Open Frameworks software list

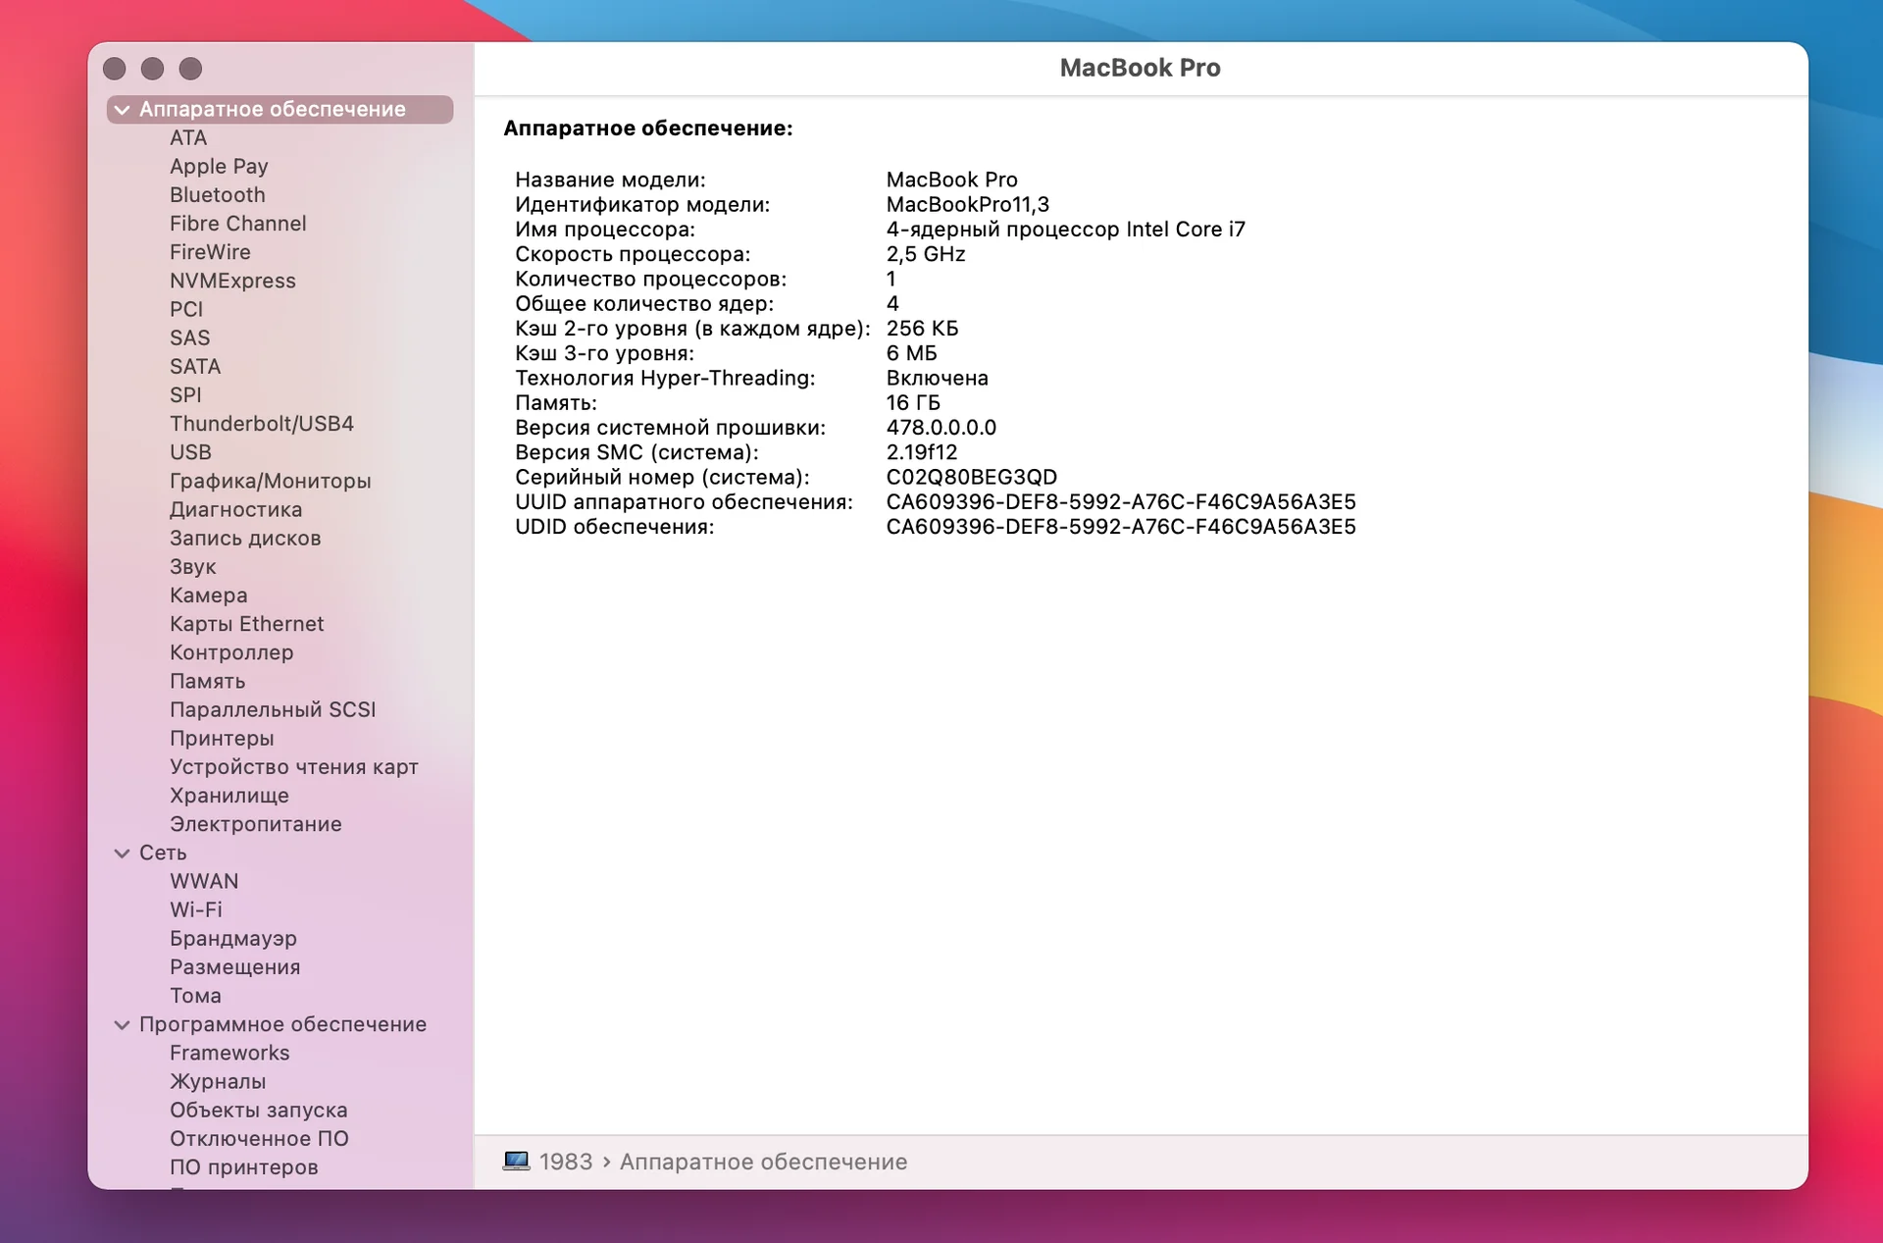[x=229, y=1053]
